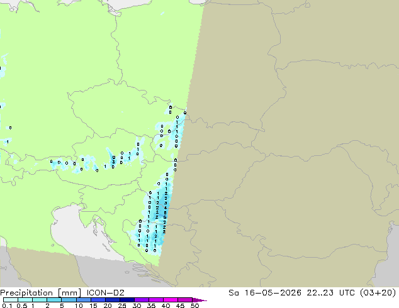Click the '15' legend value label
The height and width of the screenshot is (308, 399).
(x=93, y=305)
